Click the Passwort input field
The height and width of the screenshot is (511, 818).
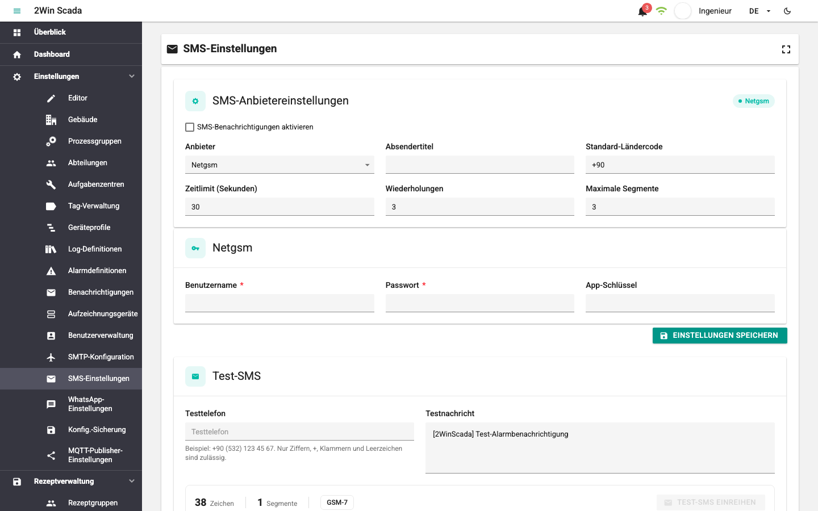coord(480,303)
